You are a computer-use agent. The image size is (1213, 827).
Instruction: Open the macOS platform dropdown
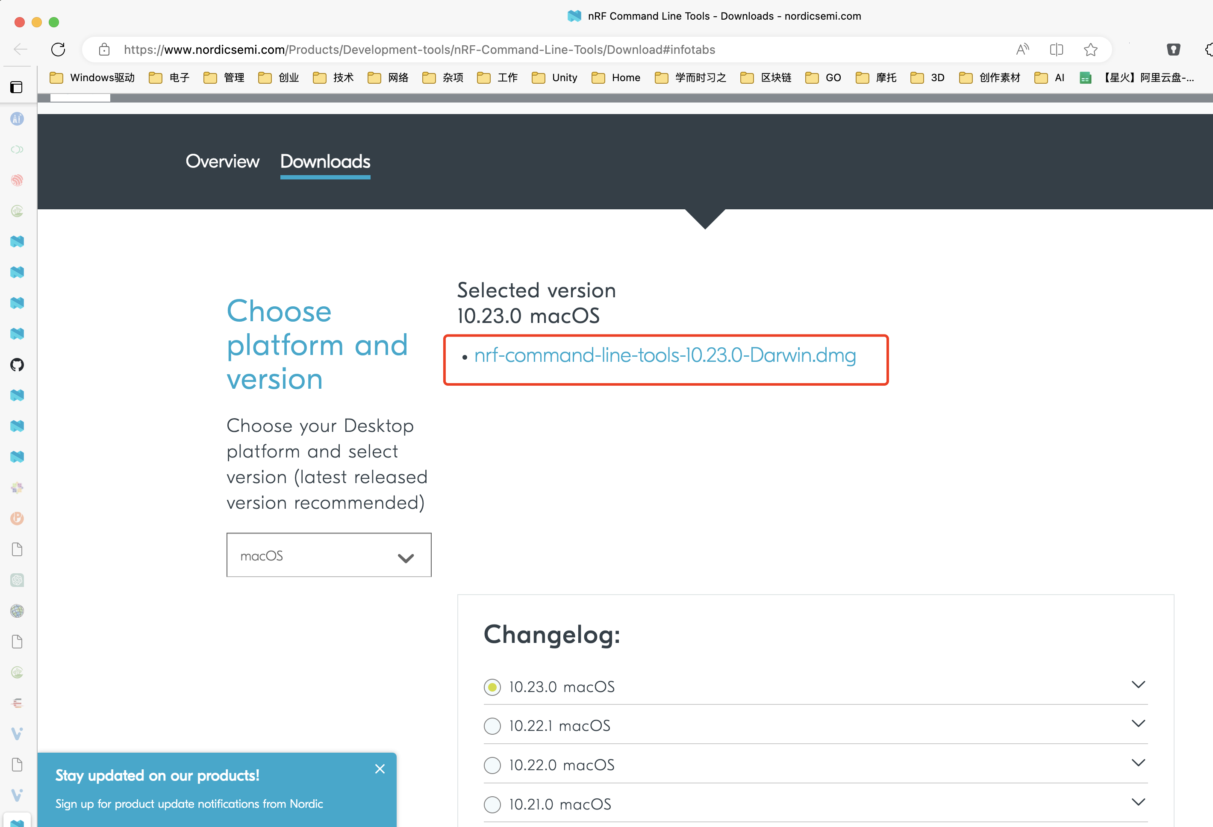click(x=329, y=555)
